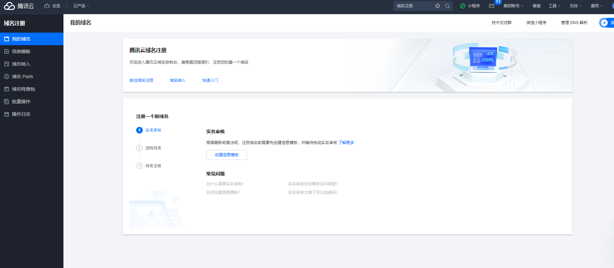Select 域名 Push in the sidebar
The width and height of the screenshot is (614, 268).
[x=32, y=76]
